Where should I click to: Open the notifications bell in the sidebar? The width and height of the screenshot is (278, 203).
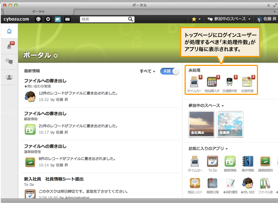9,46
